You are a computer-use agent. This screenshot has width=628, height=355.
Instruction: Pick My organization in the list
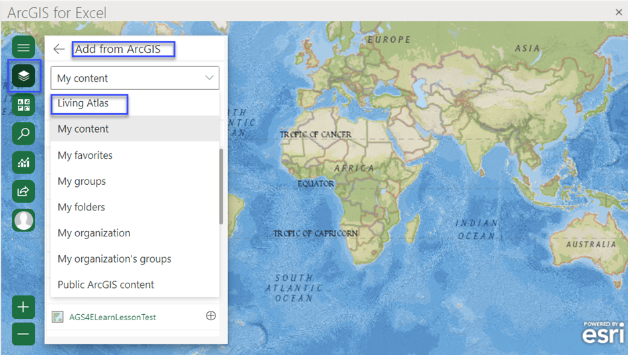[94, 233]
